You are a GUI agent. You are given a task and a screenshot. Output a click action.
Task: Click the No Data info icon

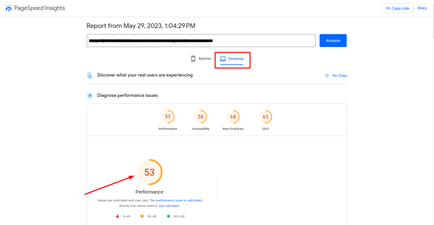(x=327, y=76)
